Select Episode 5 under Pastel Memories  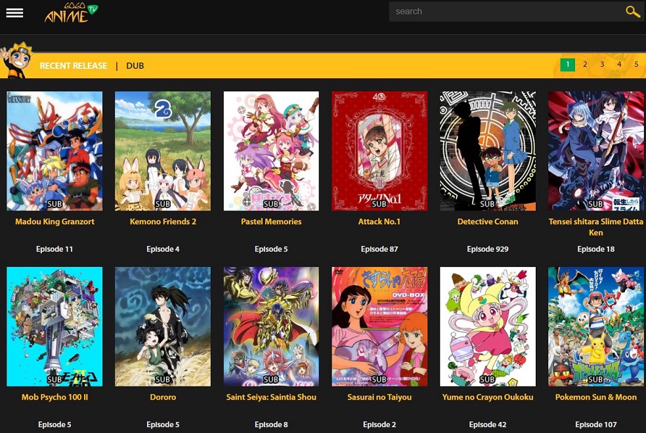tap(271, 249)
